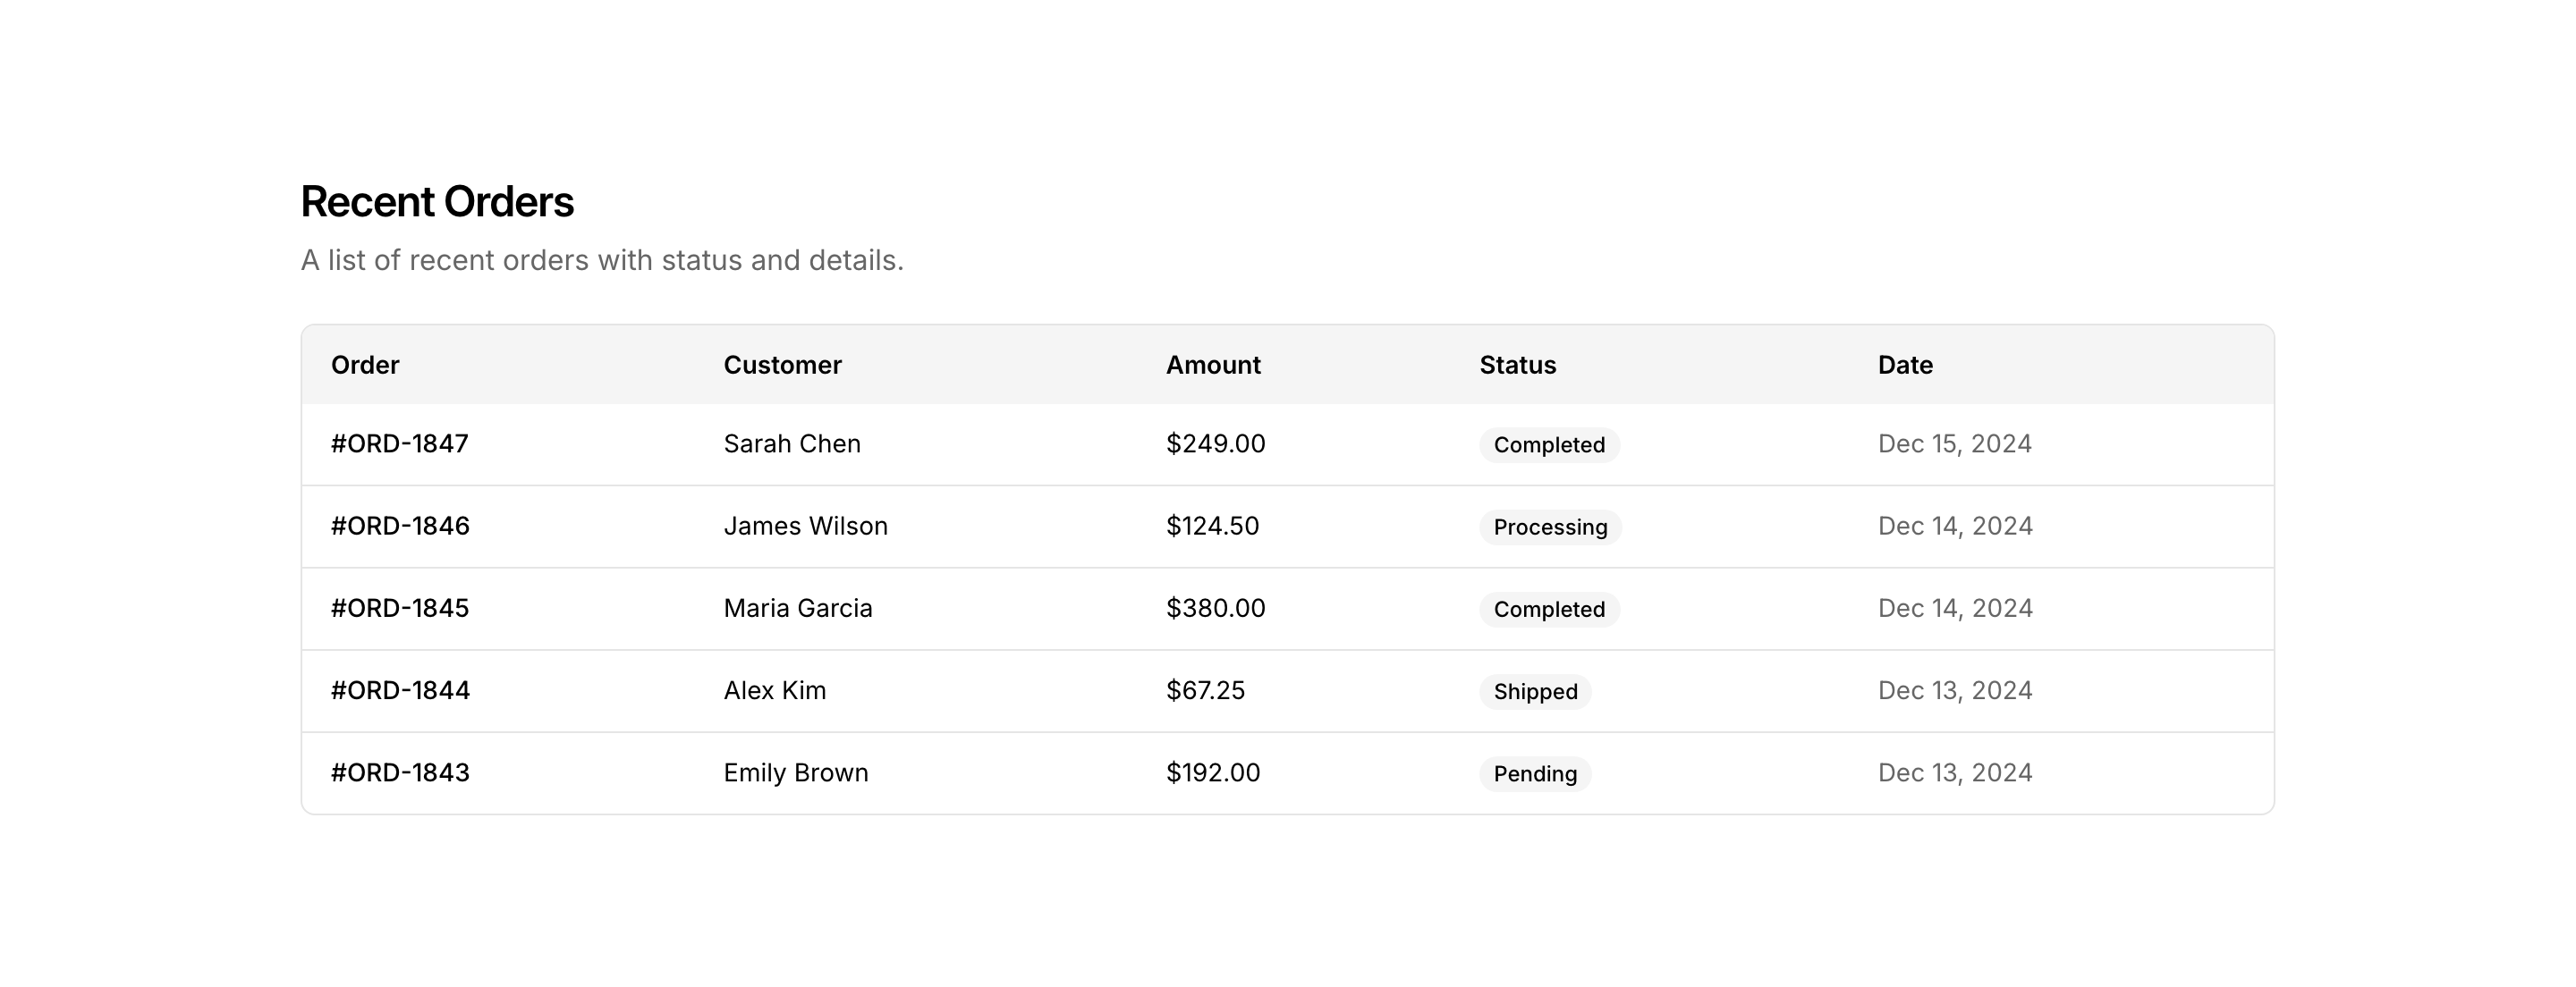Click the Dec 15, 2024 date cell
Viewport: 2576px width, 987px height.
pos(1954,444)
